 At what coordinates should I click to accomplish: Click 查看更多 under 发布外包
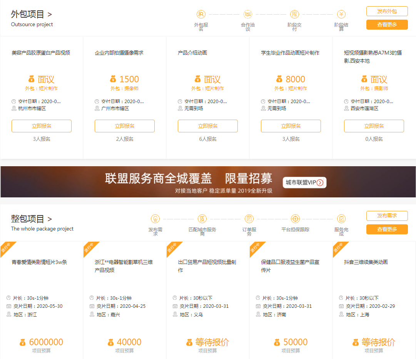click(x=387, y=24)
